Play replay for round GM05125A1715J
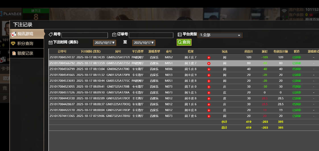 (x=209, y=63)
